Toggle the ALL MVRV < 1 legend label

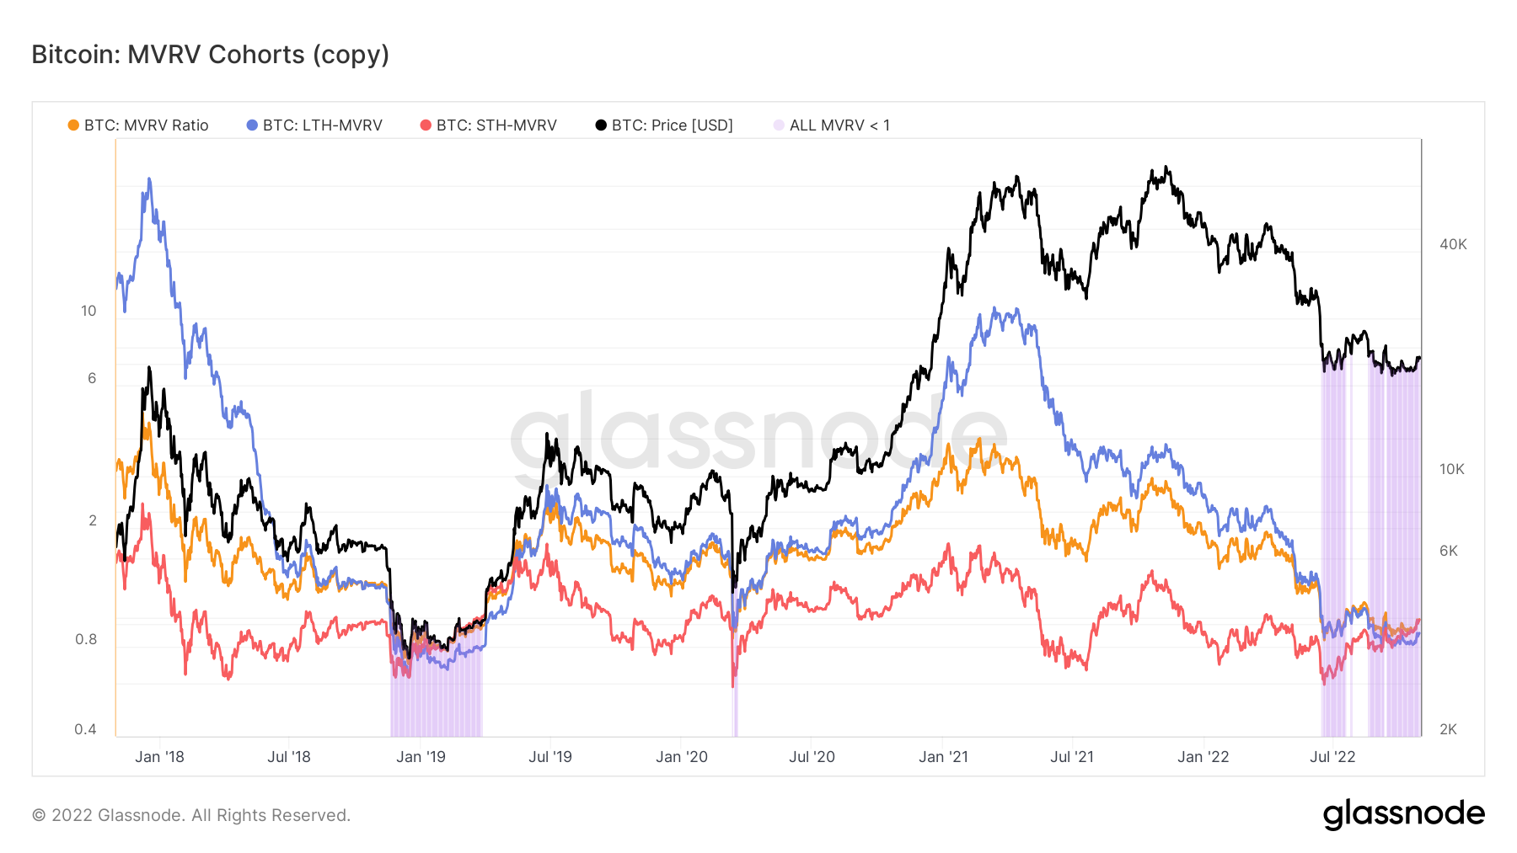(x=839, y=125)
